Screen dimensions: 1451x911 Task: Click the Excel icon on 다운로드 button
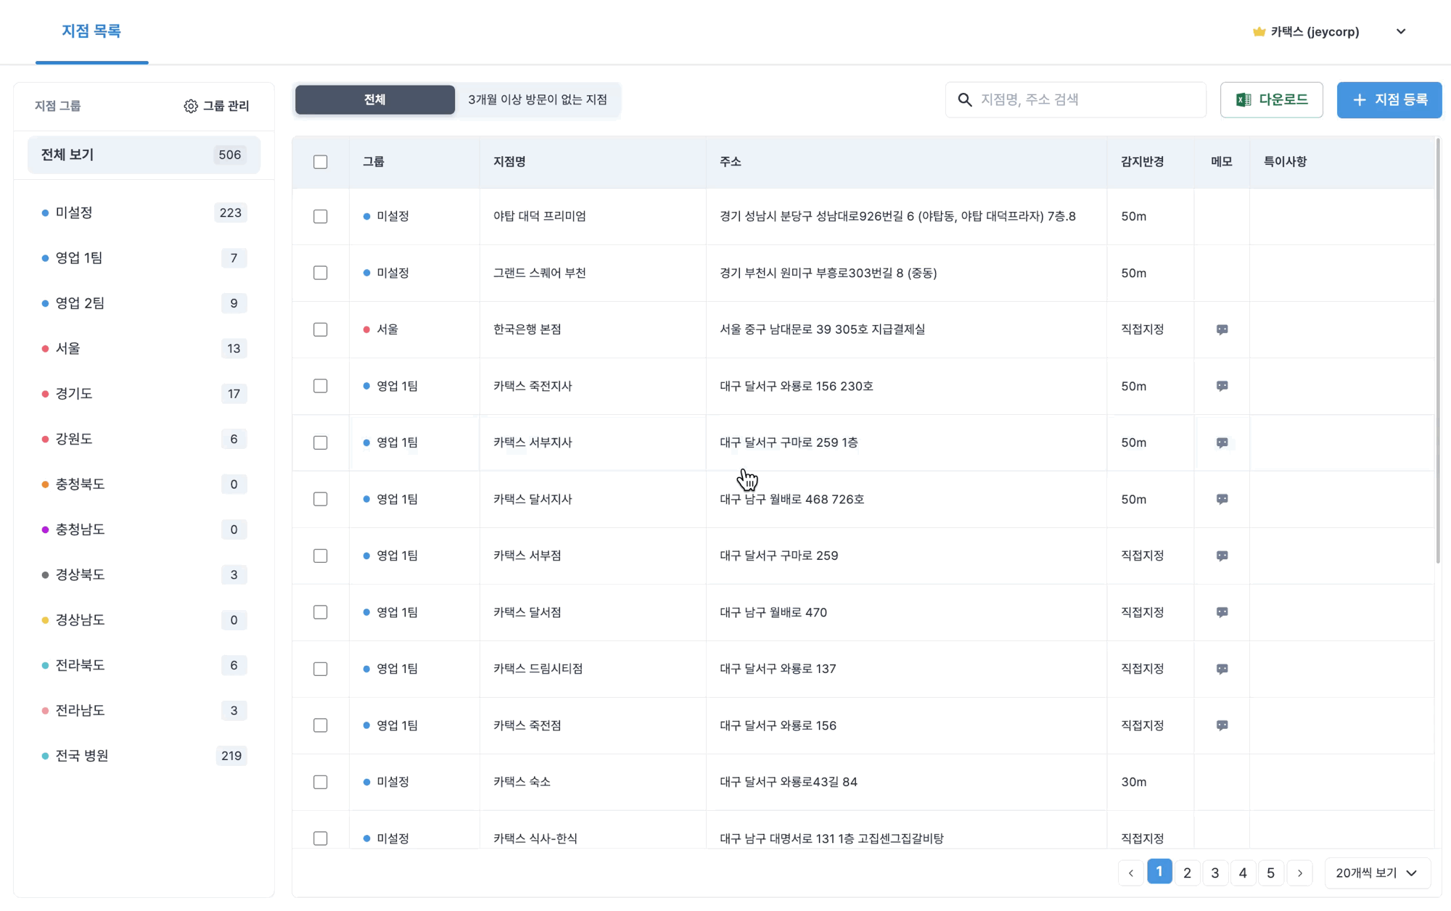[1244, 99]
